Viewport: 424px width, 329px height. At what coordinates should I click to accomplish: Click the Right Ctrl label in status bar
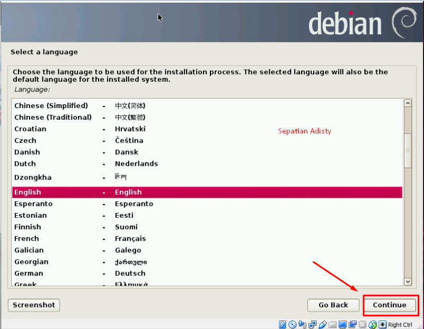pos(401,324)
